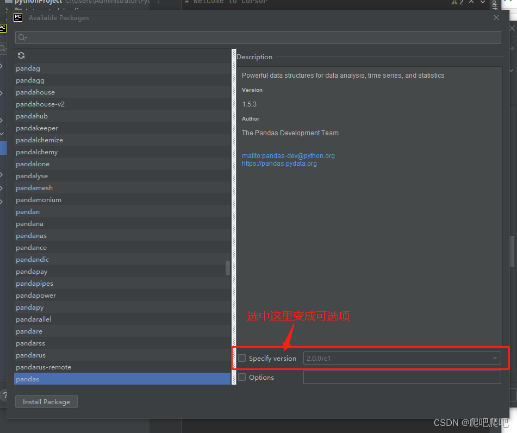Select the pandarus package
Viewport: 517px width, 433px height.
coord(122,355)
